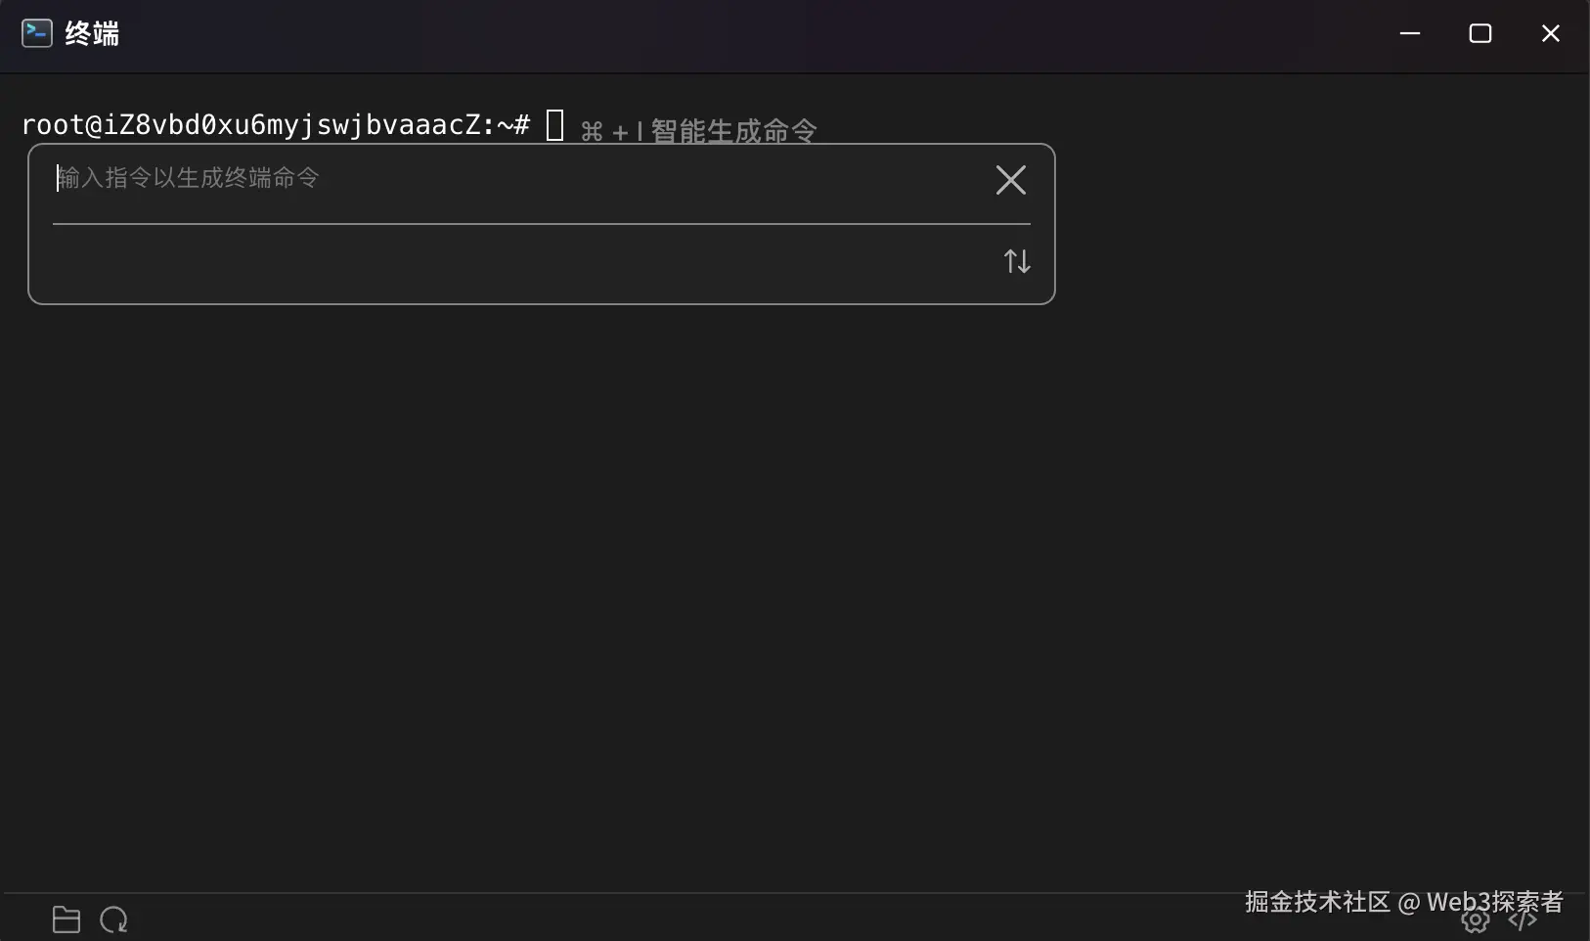1590x941 pixels.
Task: Trigger 智能生成命令 via the ⌘+I shortcut link
Action: coord(702,130)
